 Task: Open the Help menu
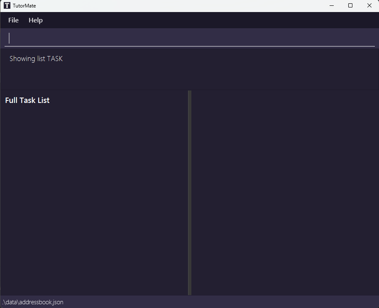[x=36, y=20]
